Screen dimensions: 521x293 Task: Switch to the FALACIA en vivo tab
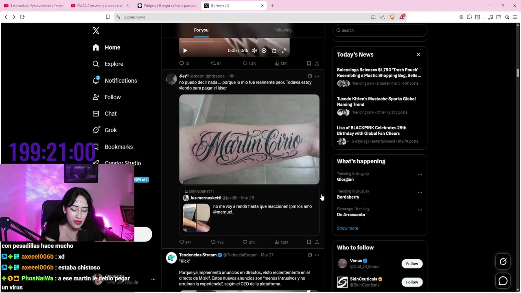pyautogui.click(x=100, y=6)
